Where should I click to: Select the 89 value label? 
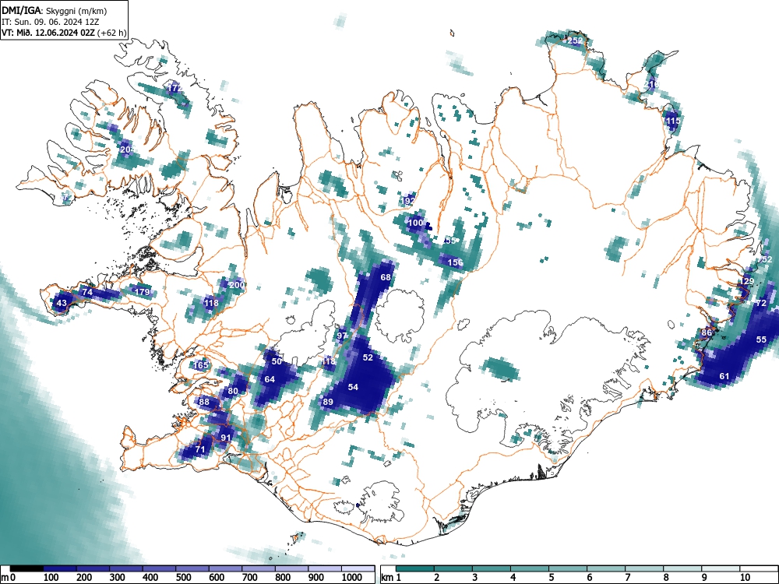tap(328, 402)
